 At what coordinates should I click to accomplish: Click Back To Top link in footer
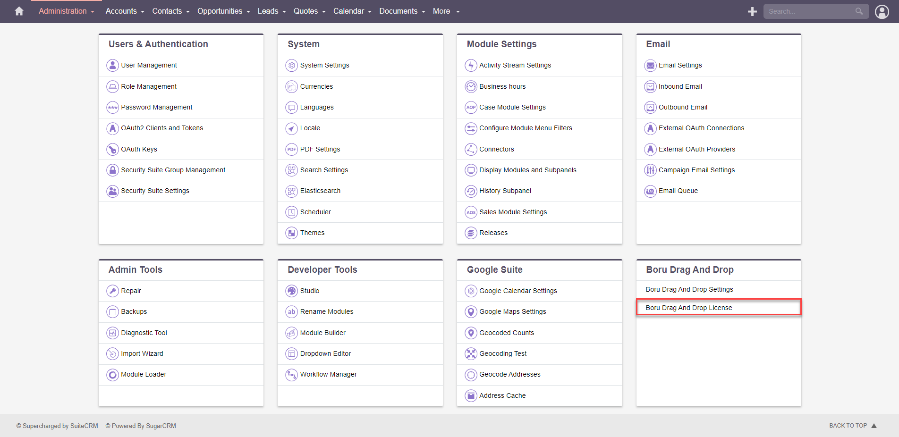coord(853,426)
